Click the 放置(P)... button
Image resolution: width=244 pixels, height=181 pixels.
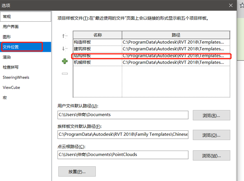click(77, 172)
